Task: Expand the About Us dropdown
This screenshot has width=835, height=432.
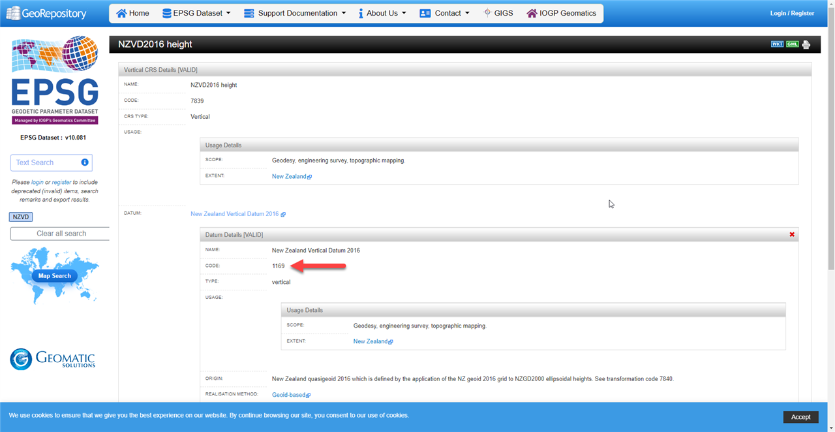Action: 382,13
